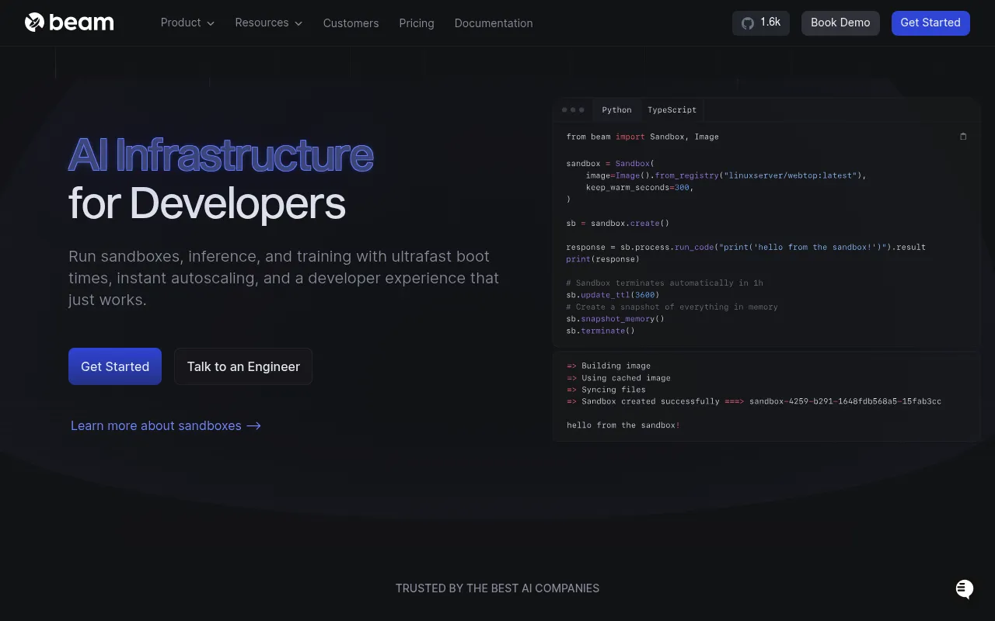
Task: Click 'Building image' output line
Action: tap(609, 366)
